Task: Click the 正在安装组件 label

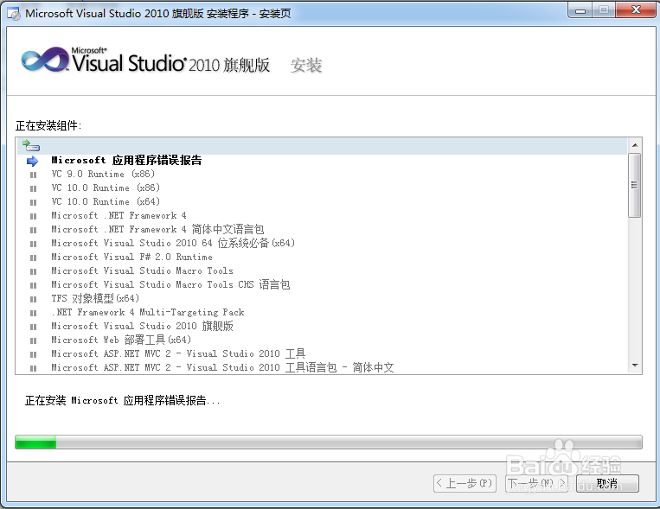Action: [x=48, y=126]
